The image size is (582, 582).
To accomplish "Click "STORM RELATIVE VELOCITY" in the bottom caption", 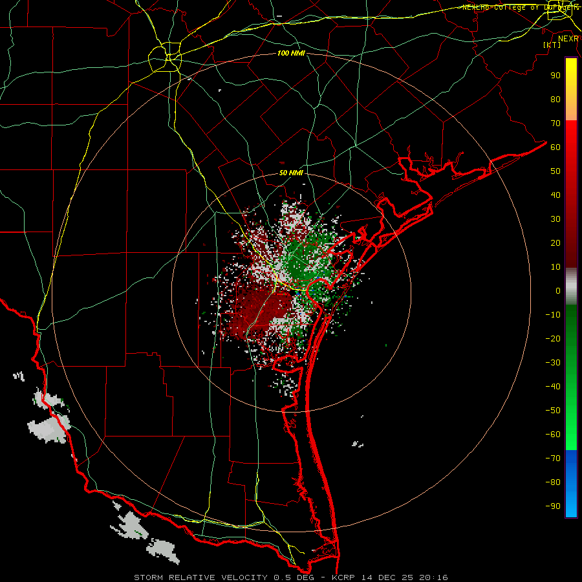I will [x=200, y=577].
